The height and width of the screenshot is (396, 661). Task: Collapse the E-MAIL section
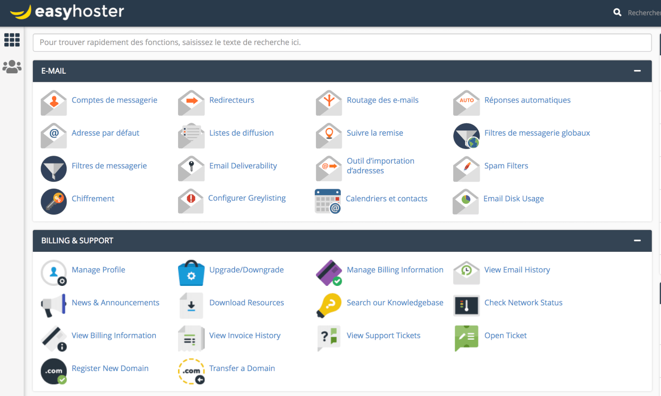click(637, 71)
